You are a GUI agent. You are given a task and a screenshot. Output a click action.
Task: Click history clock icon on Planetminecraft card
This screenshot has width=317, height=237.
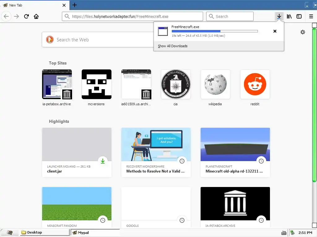pyautogui.click(x=261, y=161)
